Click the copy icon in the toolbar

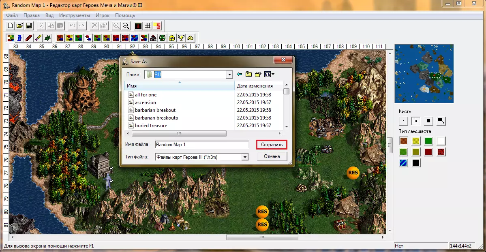tap(51, 26)
